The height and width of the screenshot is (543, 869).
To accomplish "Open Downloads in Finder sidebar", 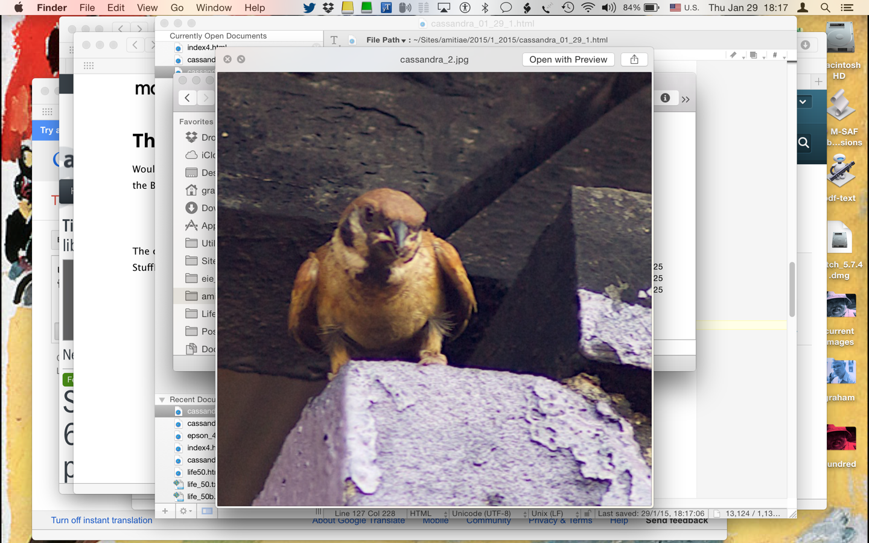I will pos(200,208).
